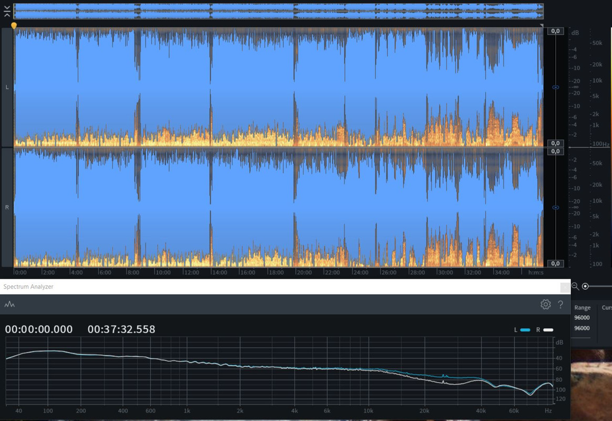This screenshot has width=612, height=421.
Task: Close the Spectrum Analyzer window
Action: 565,287
